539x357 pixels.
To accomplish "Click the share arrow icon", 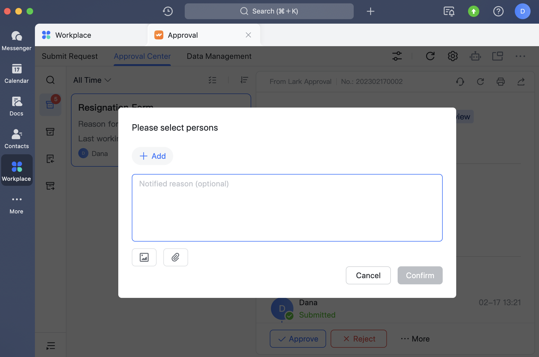I will (521, 82).
